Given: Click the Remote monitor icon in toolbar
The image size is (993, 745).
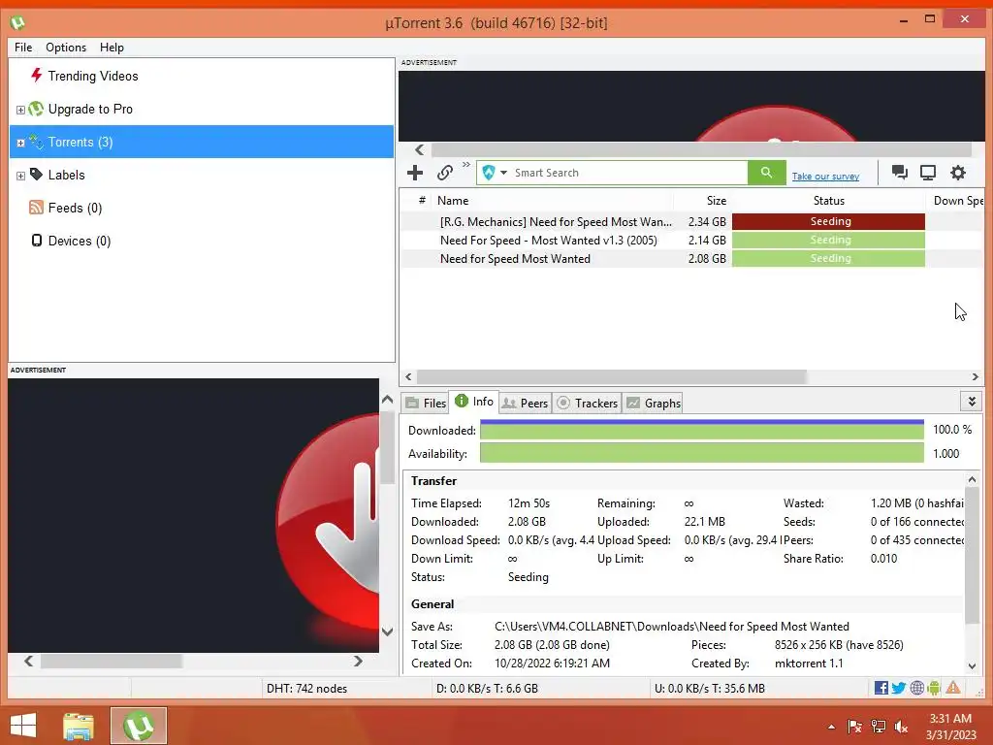Looking at the screenshot, I should click(928, 173).
